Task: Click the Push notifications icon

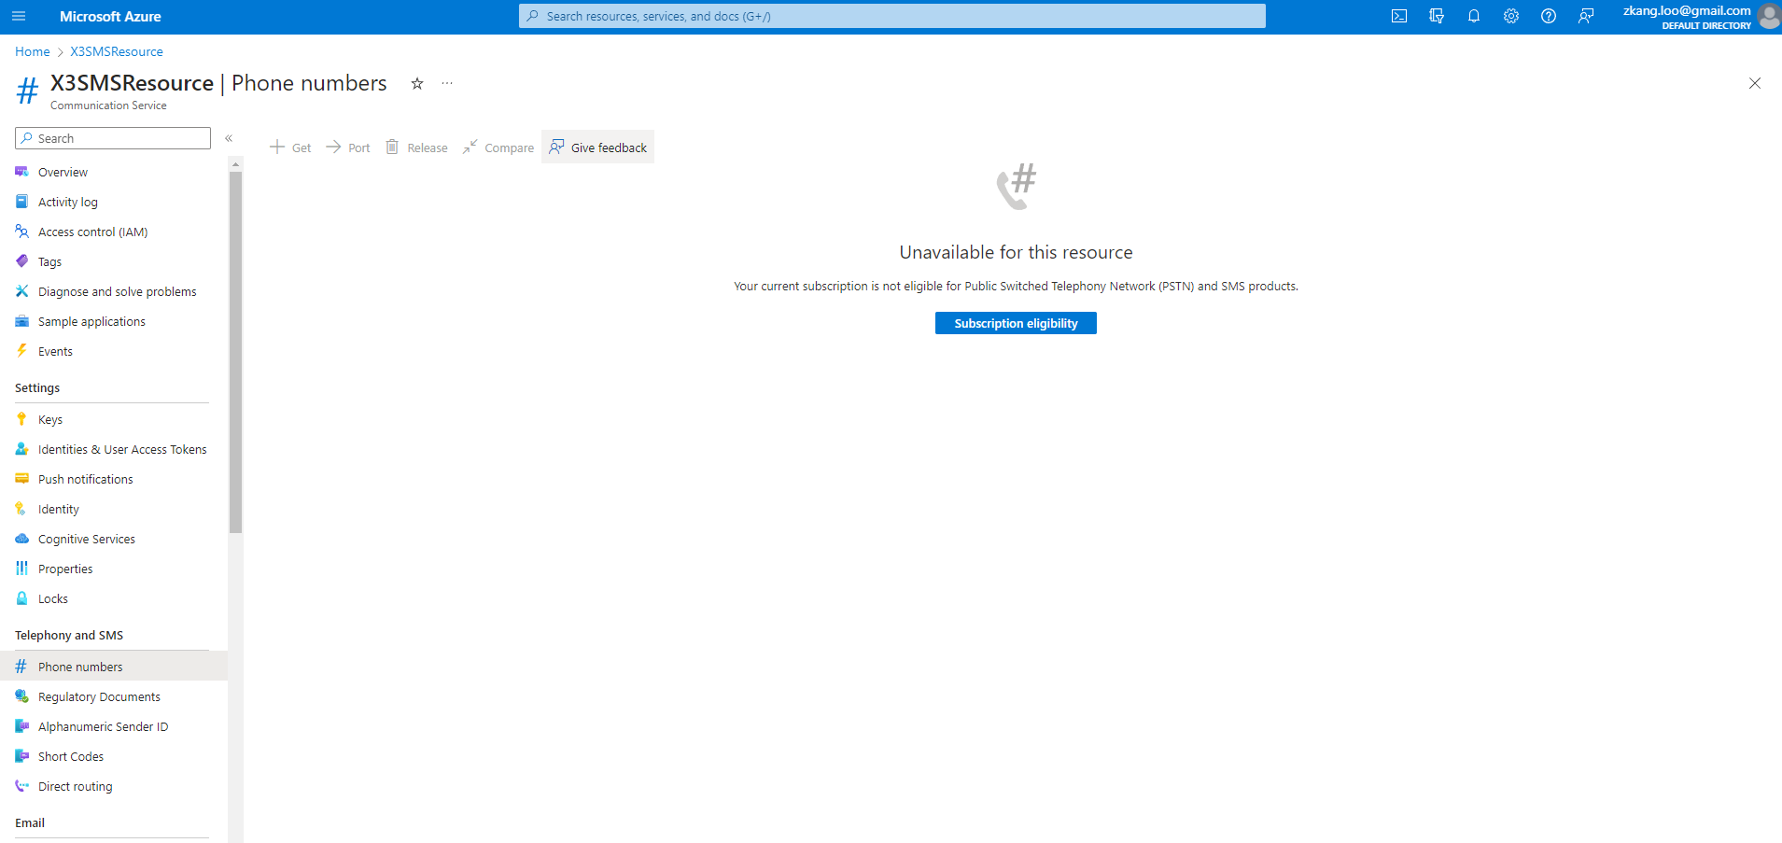Action: click(x=21, y=479)
